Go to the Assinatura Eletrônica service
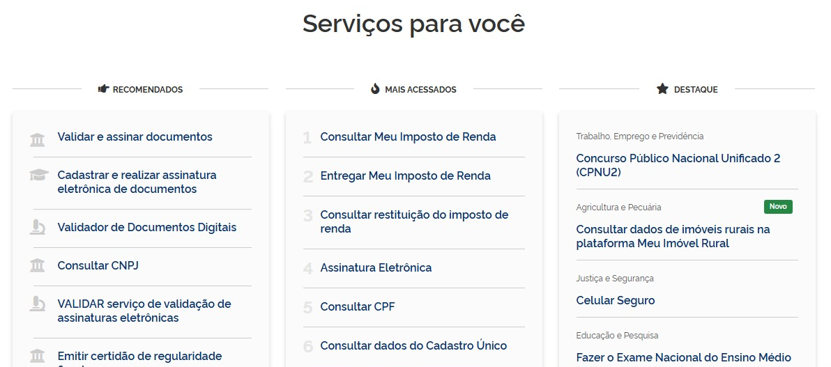This screenshot has width=831, height=367. 376,268
